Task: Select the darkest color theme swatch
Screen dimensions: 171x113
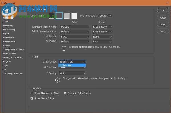Action: [52, 16]
